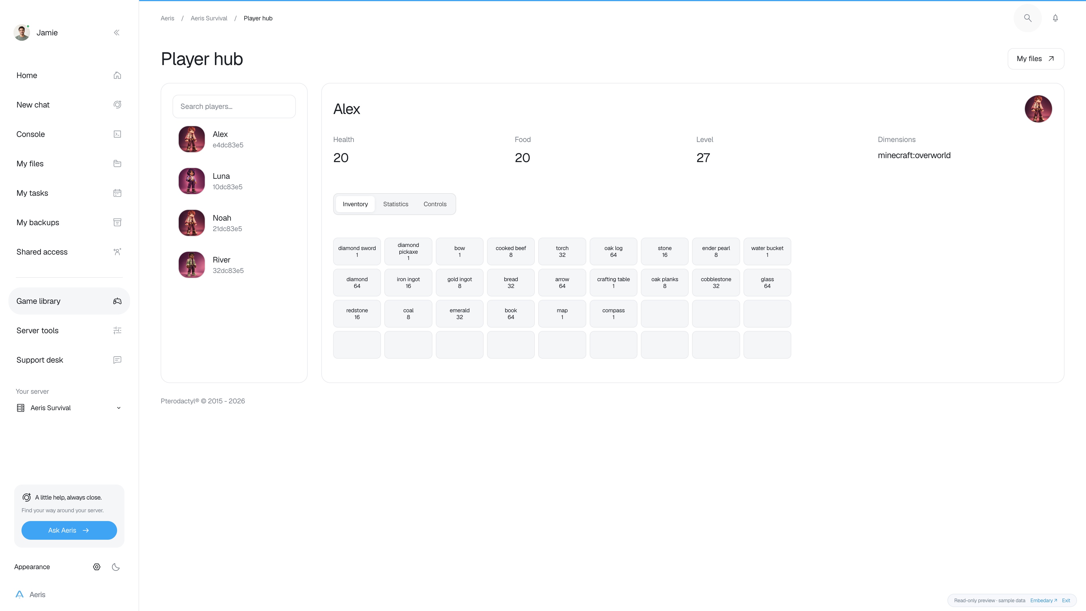Viewport: 1086px width, 611px height.
Task: Select player River 32dc83e5
Action: pyautogui.click(x=234, y=265)
